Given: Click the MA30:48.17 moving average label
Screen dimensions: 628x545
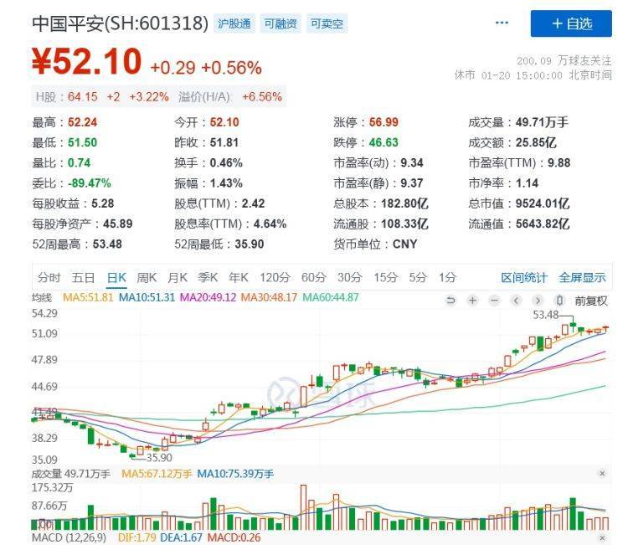Looking at the screenshot, I should 269,297.
